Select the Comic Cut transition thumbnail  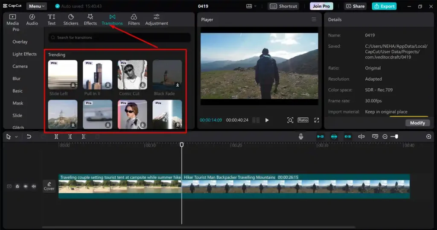click(132, 75)
